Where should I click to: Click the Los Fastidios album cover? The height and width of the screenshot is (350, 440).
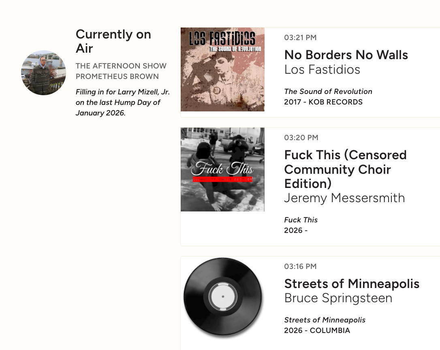click(x=222, y=69)
